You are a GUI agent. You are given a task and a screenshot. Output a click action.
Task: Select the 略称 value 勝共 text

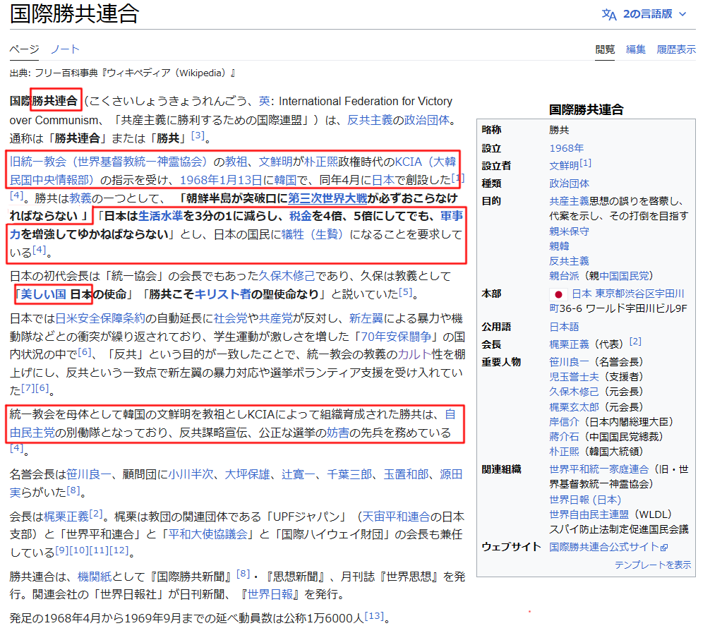pyautogui.click(x=559, y=131)
